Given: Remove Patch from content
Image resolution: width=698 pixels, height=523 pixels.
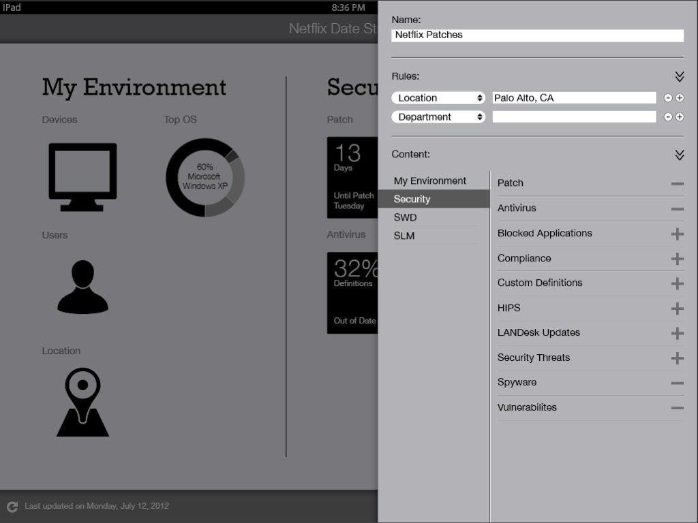Looking at the screenshot, I should pyautogui.click(x=678, y=183).
